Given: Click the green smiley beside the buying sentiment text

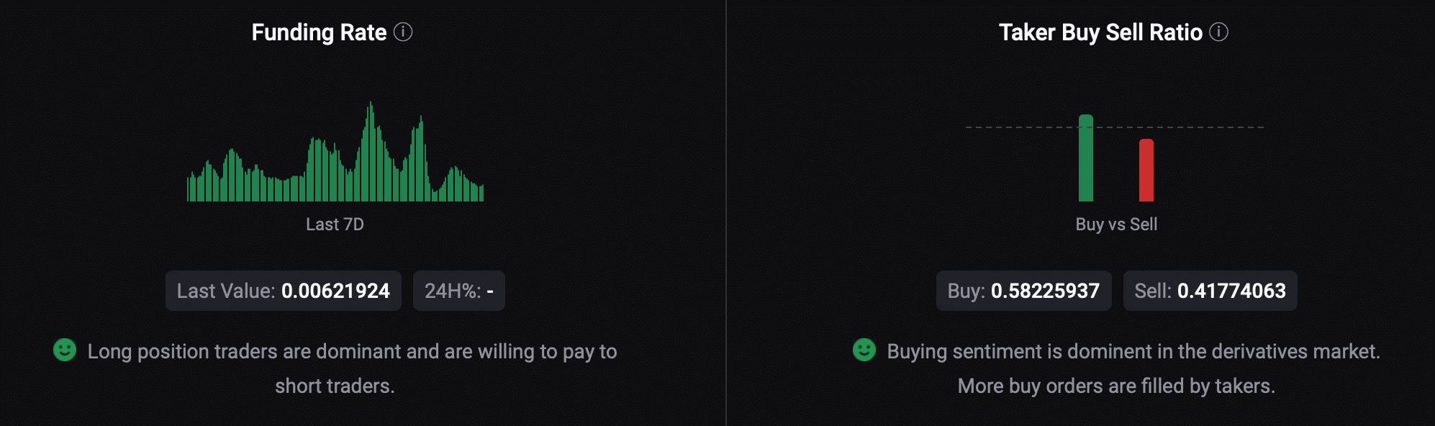Looking at the screenshot, I should [864, 350].
